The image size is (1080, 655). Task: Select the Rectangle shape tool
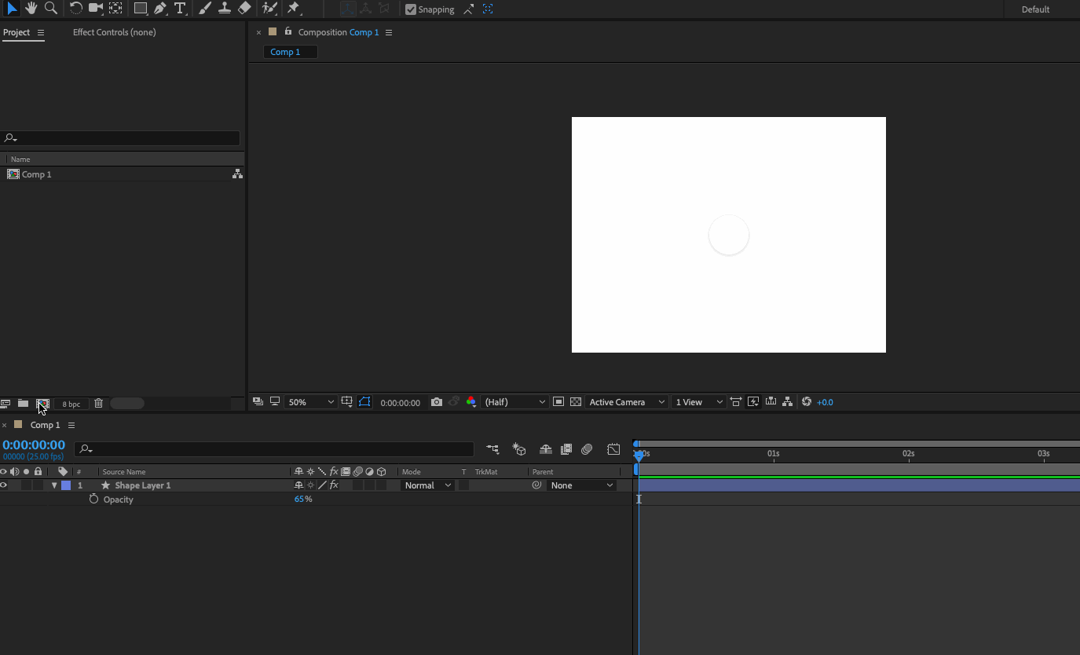coord(141,9)
